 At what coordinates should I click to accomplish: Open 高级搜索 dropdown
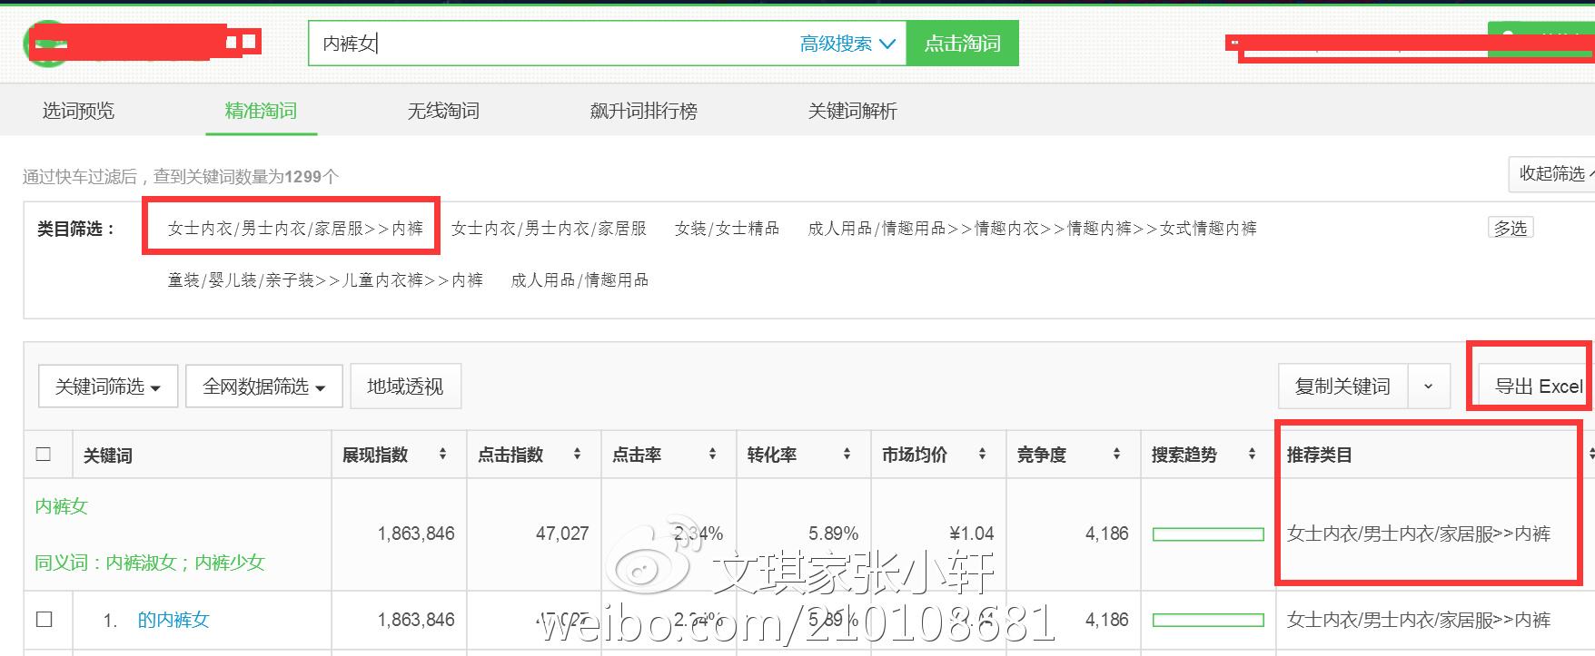point(847,44)
